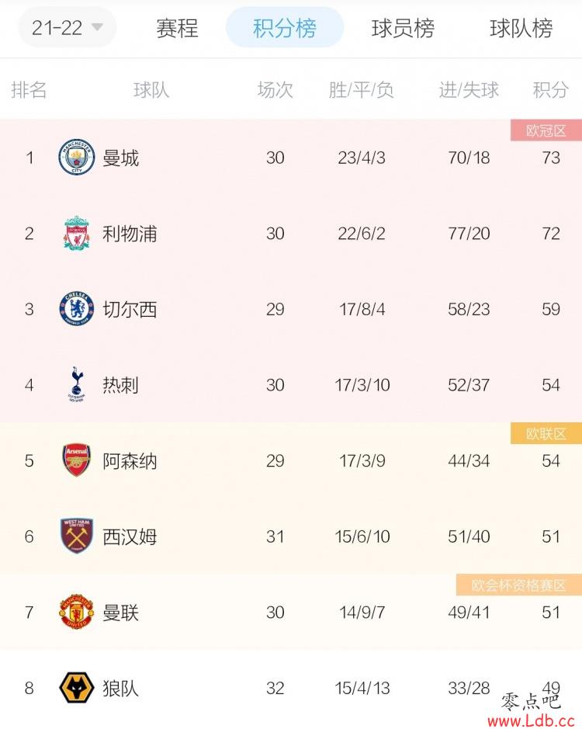Open the 曼城 team name link
Viewport: 582px width, 729px height.
121,158
